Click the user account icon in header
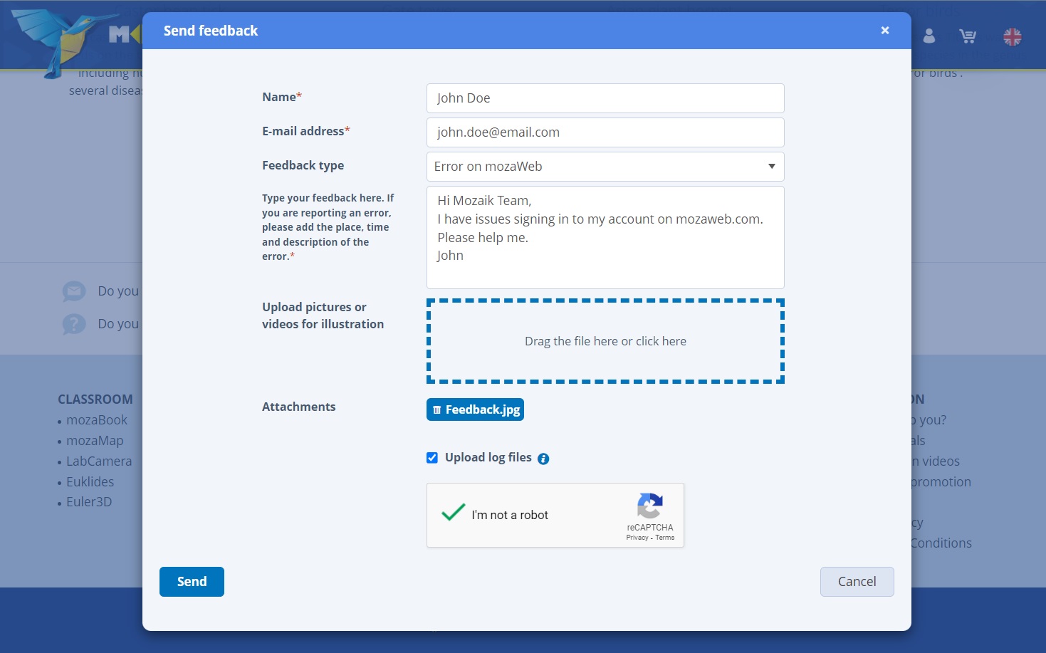Screen dimensions: 1046x653 (x=929, y=36)
